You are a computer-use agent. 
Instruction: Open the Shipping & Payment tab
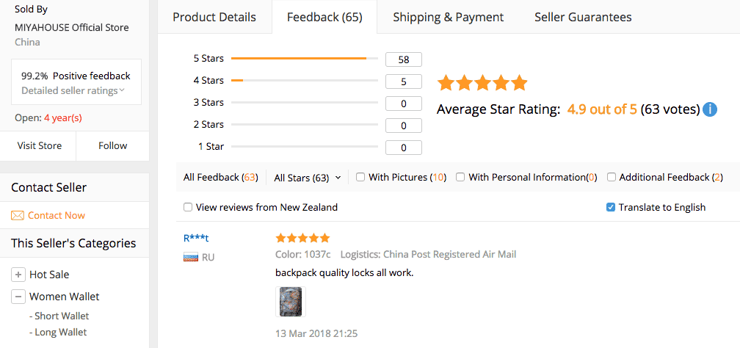coord(448,17)
